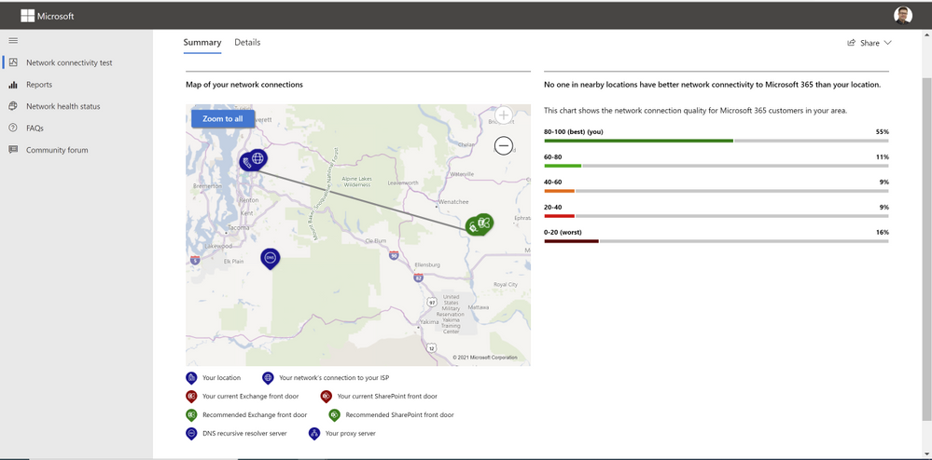Click the 80-100 (best) green progress bar

(638, 141)
